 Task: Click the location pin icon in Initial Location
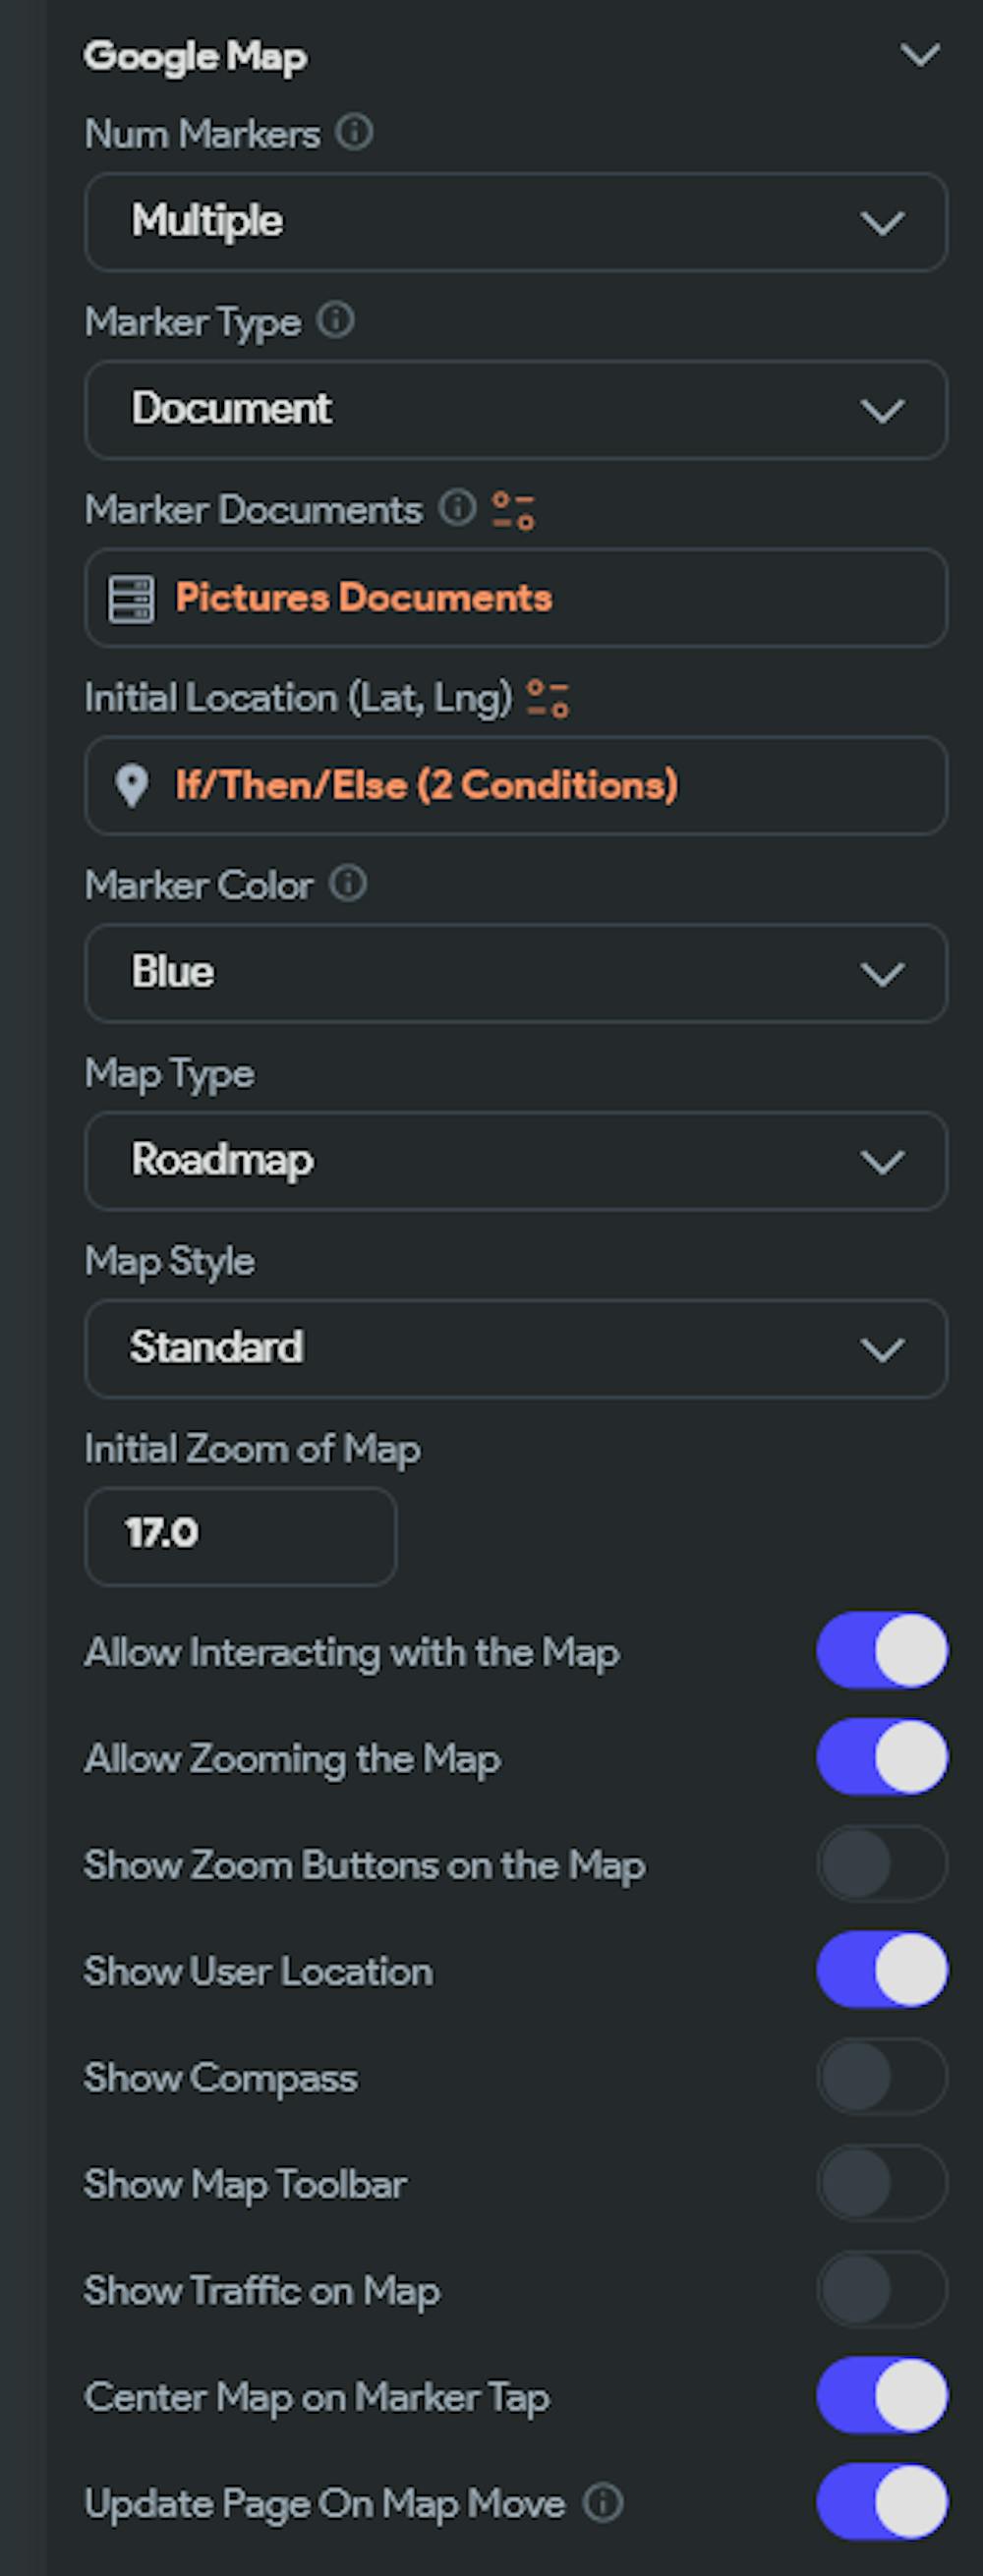[131, 786]
